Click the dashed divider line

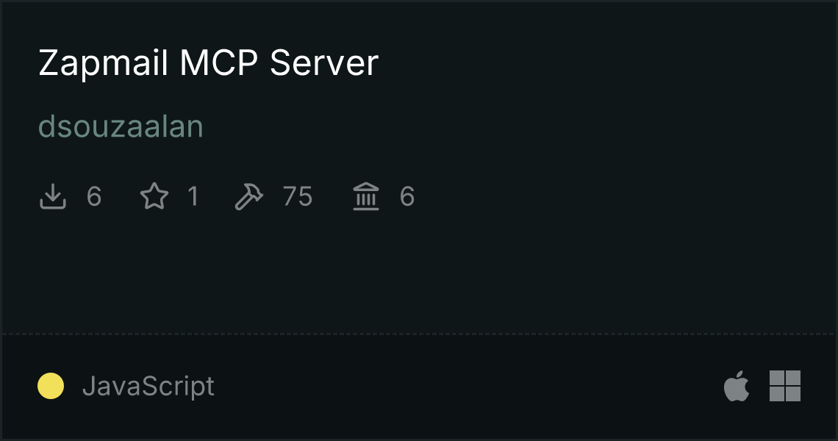click(x=419, y=334)
